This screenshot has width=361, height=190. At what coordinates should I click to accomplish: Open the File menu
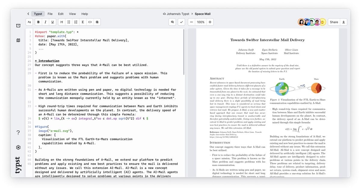point(50,14)
